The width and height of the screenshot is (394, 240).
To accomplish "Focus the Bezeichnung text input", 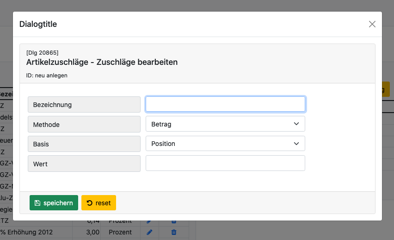I will [225, 104].
